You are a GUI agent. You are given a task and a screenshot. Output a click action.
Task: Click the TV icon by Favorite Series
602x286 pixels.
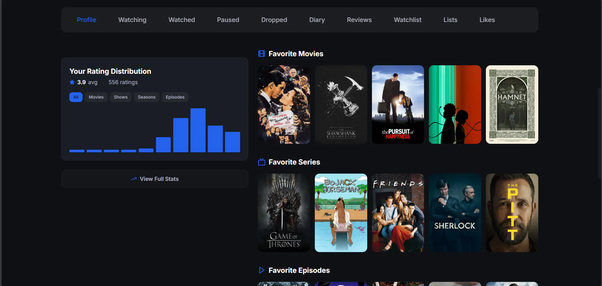[x=261, y=162]
